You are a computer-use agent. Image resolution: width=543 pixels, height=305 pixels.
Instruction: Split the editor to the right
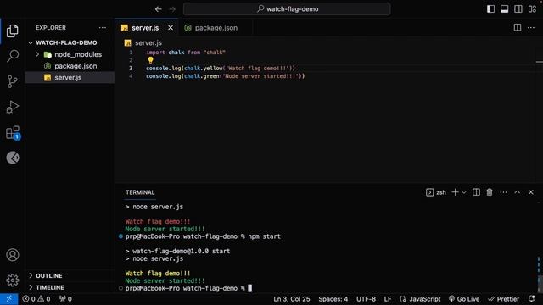point(518,27)
